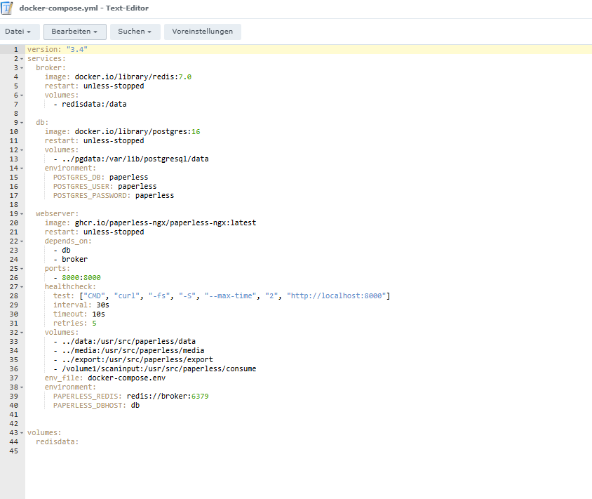The image size is (592, 499).
Task: Click line number 45 in the gutter
Action: (14, 451)
